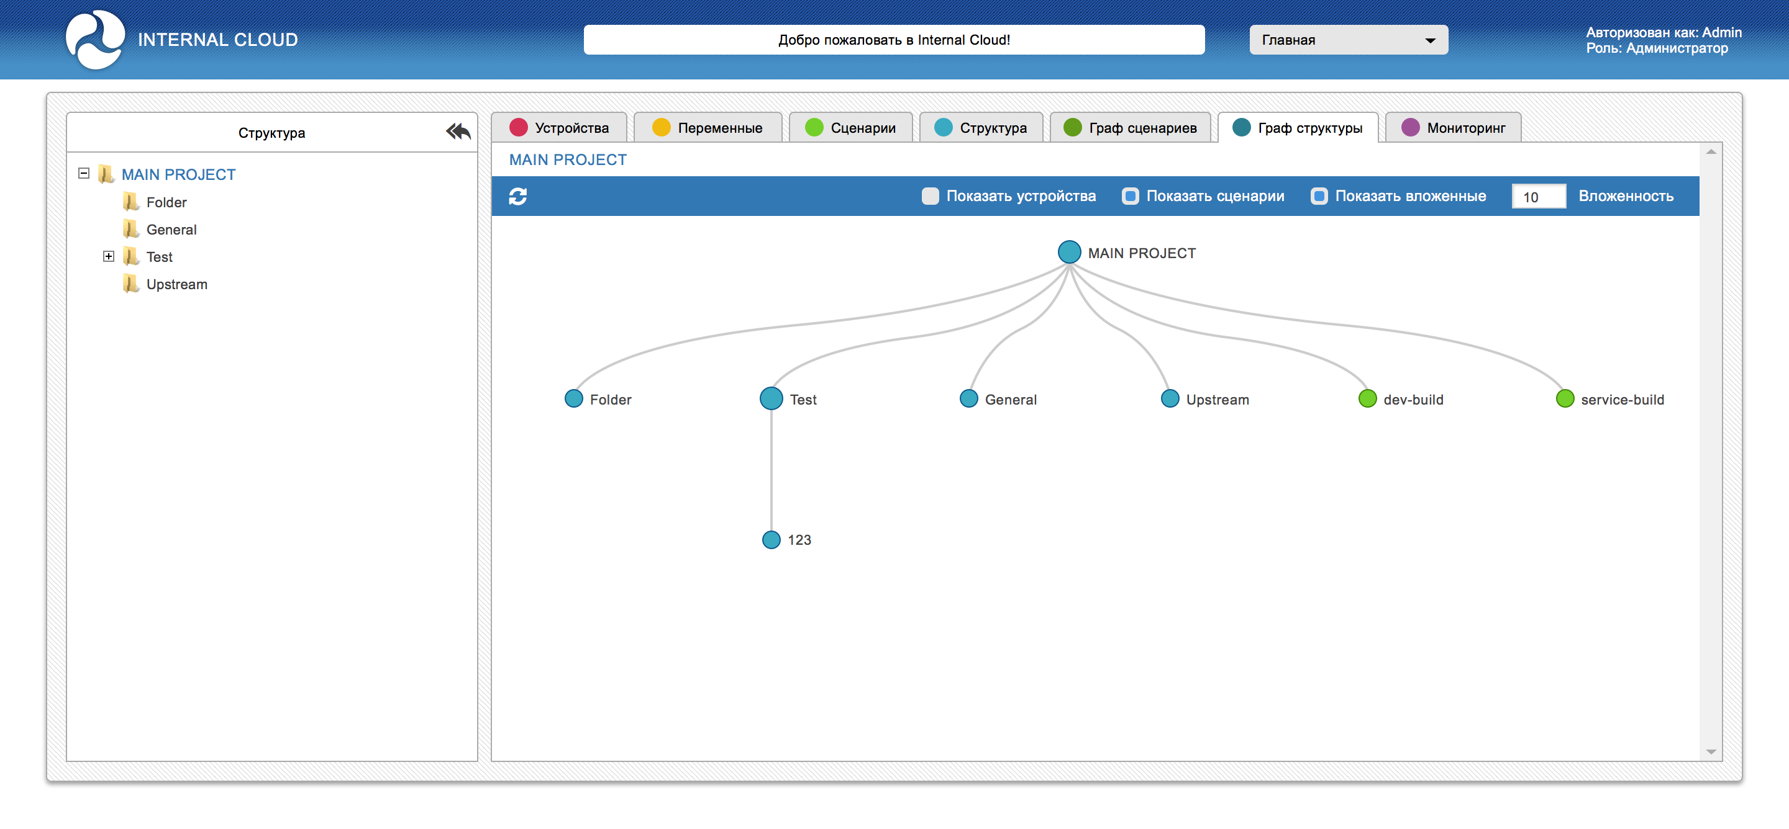
Task: Click the 123 node label
Action: [x=799, y=540]
